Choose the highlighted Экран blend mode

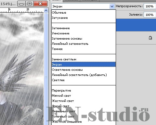click(x=84, y=65)
